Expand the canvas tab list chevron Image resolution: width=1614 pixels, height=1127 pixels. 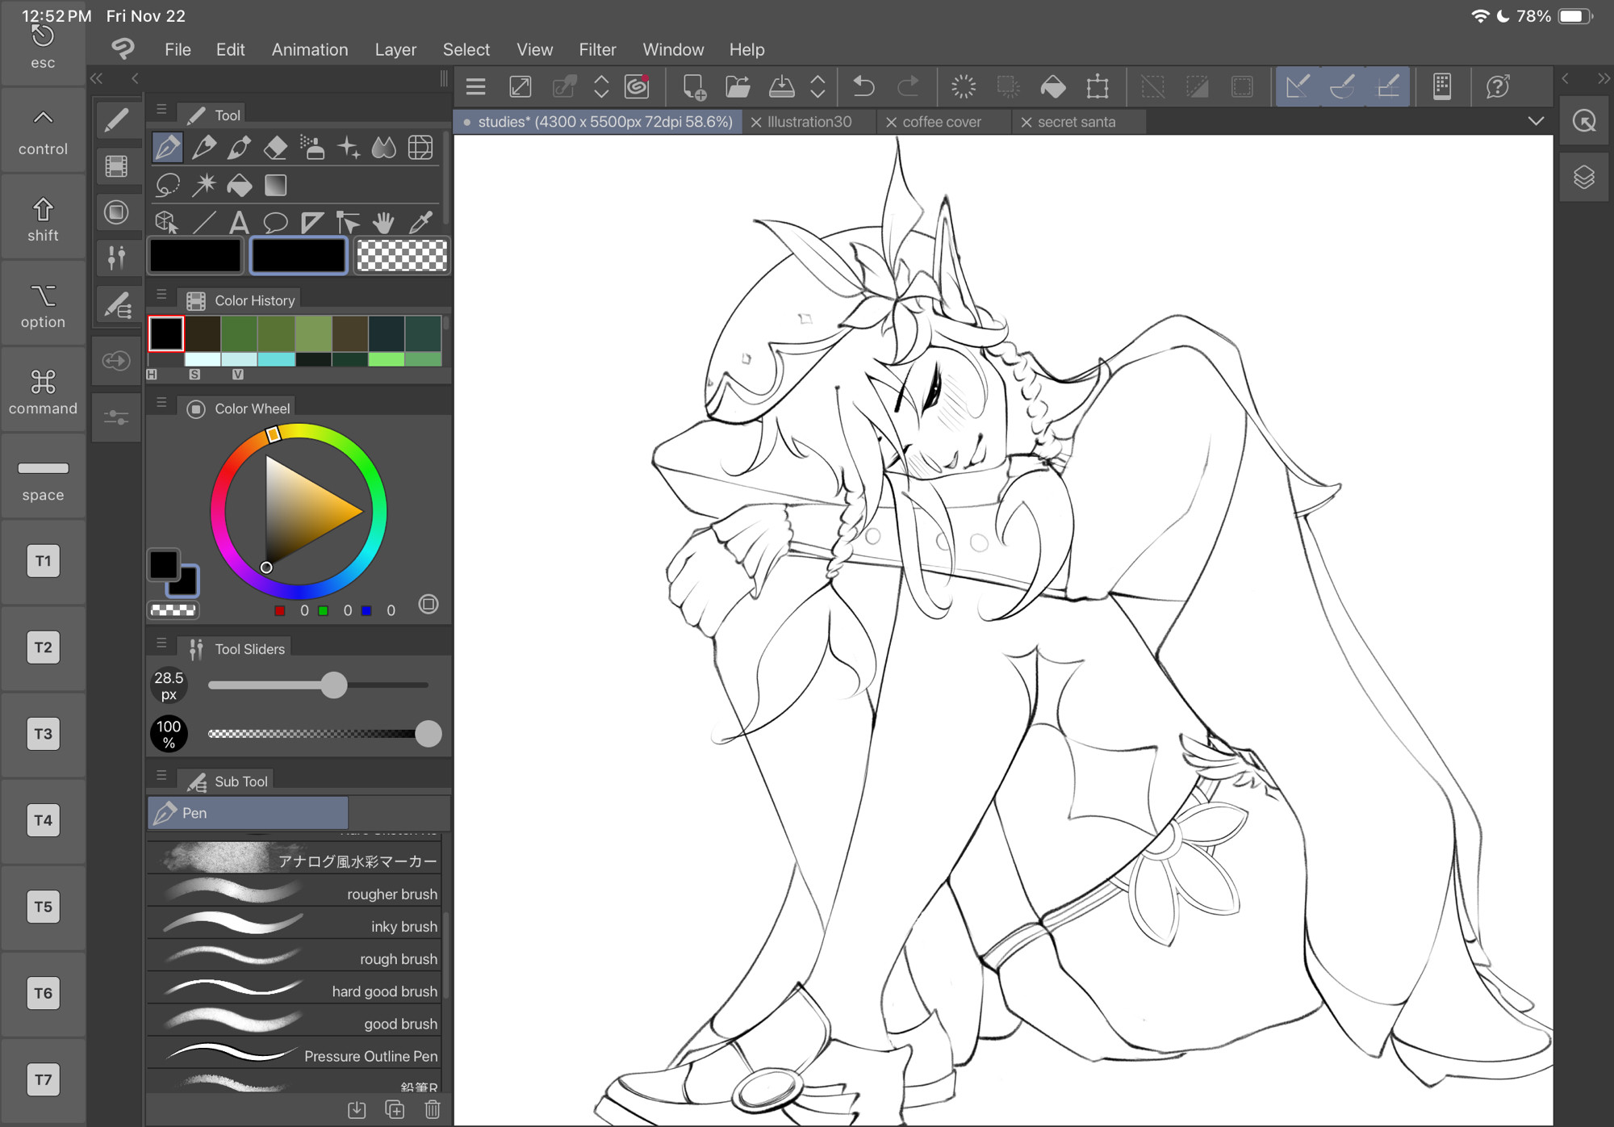pos(1536,121)
